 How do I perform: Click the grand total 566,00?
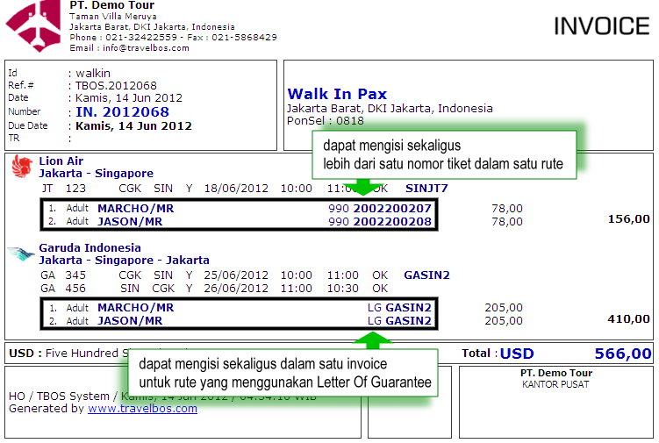(623, 354)
